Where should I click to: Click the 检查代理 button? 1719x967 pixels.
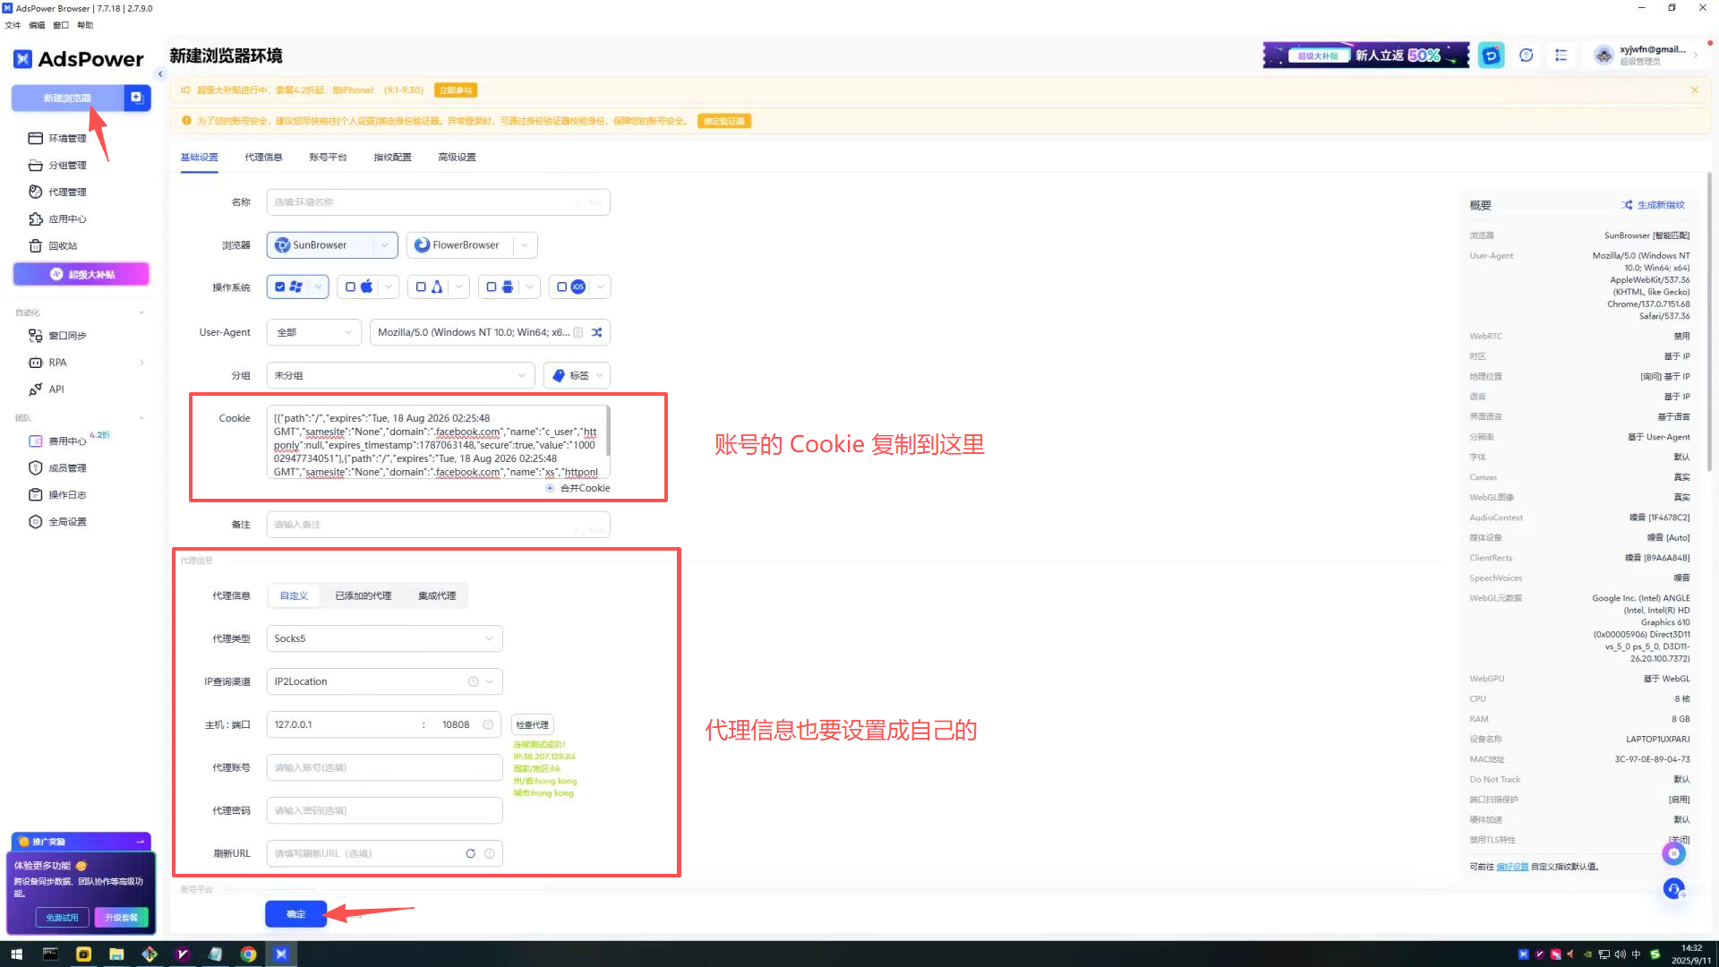coord(532,724)
